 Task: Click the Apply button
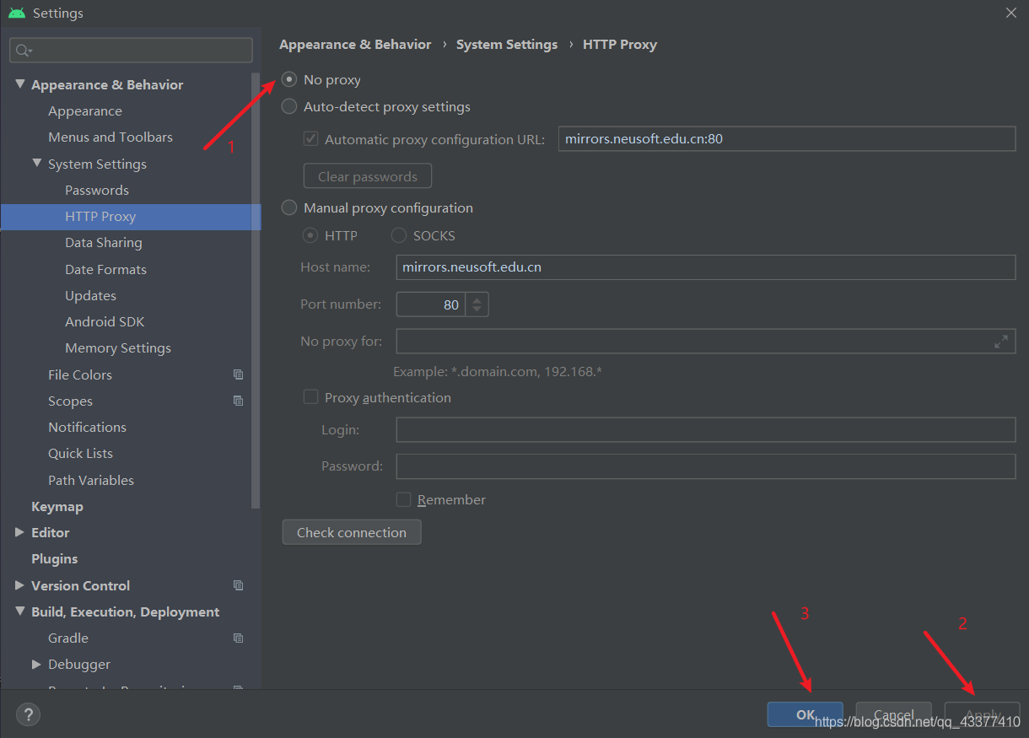983,714
